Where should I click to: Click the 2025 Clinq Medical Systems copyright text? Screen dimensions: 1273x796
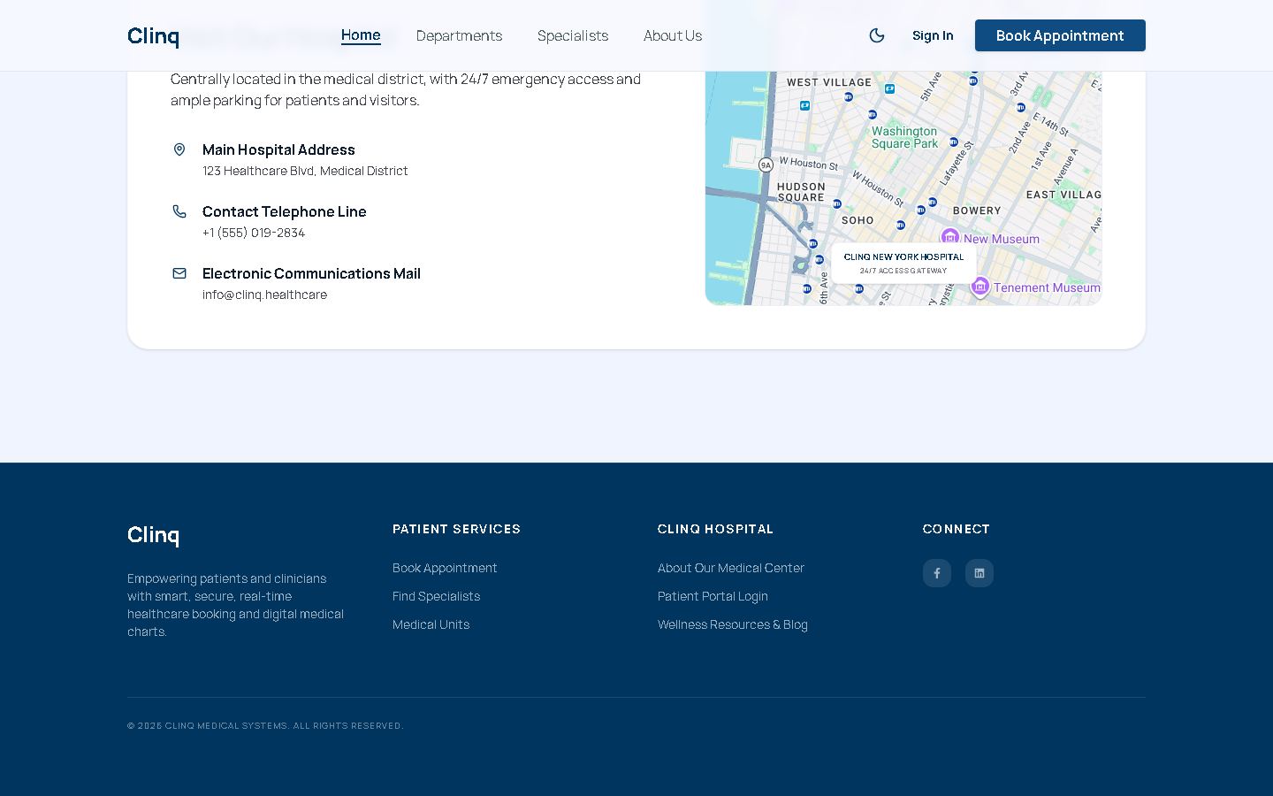[x=265, y=725]
